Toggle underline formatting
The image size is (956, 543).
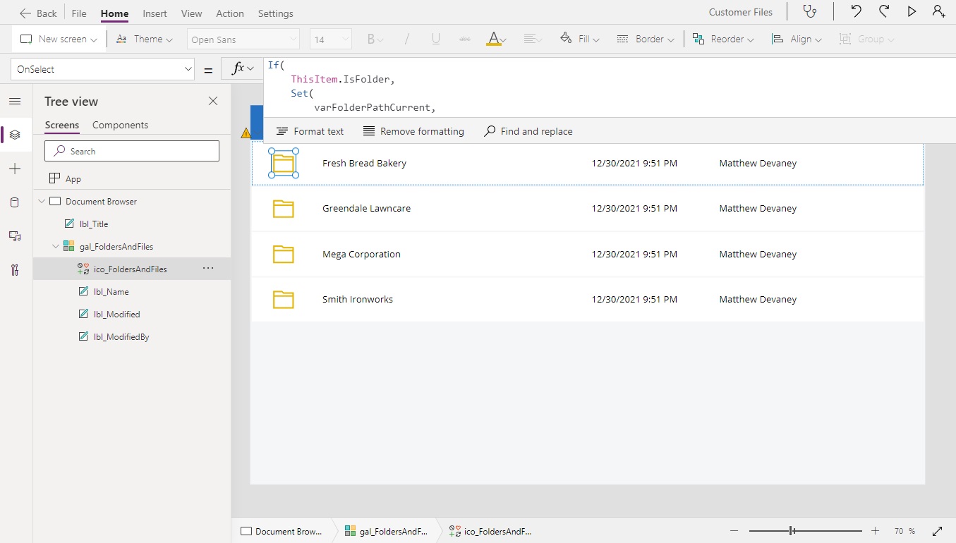[436, 39]
